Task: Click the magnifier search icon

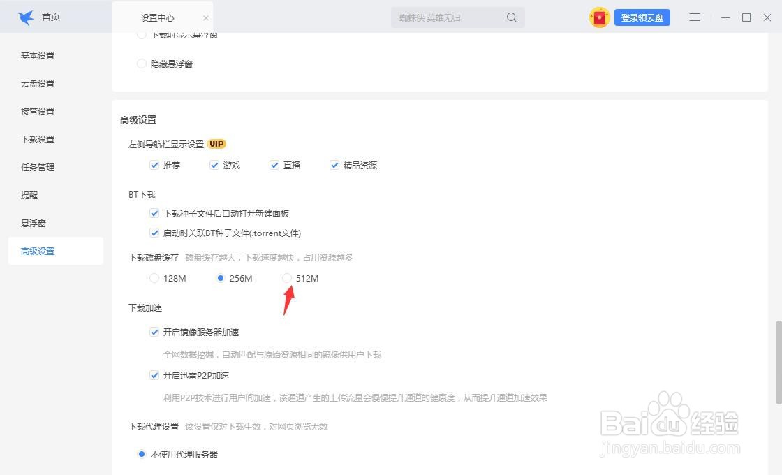Action: (512, 17)
